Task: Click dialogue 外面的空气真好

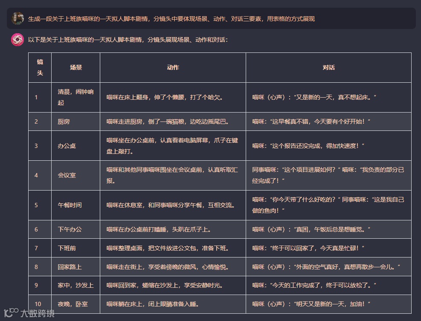Action: click(x=328, y=267)
